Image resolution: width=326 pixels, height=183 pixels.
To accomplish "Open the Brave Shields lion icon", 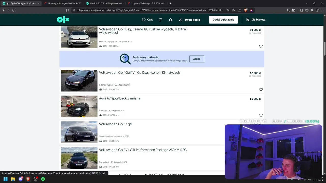I will click(246, 10).
